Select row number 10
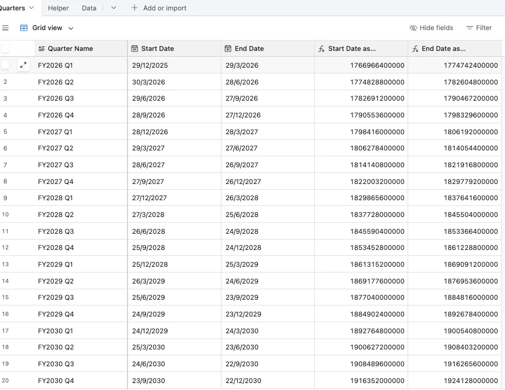The image size is (505, 390). [x=5, y=215]
